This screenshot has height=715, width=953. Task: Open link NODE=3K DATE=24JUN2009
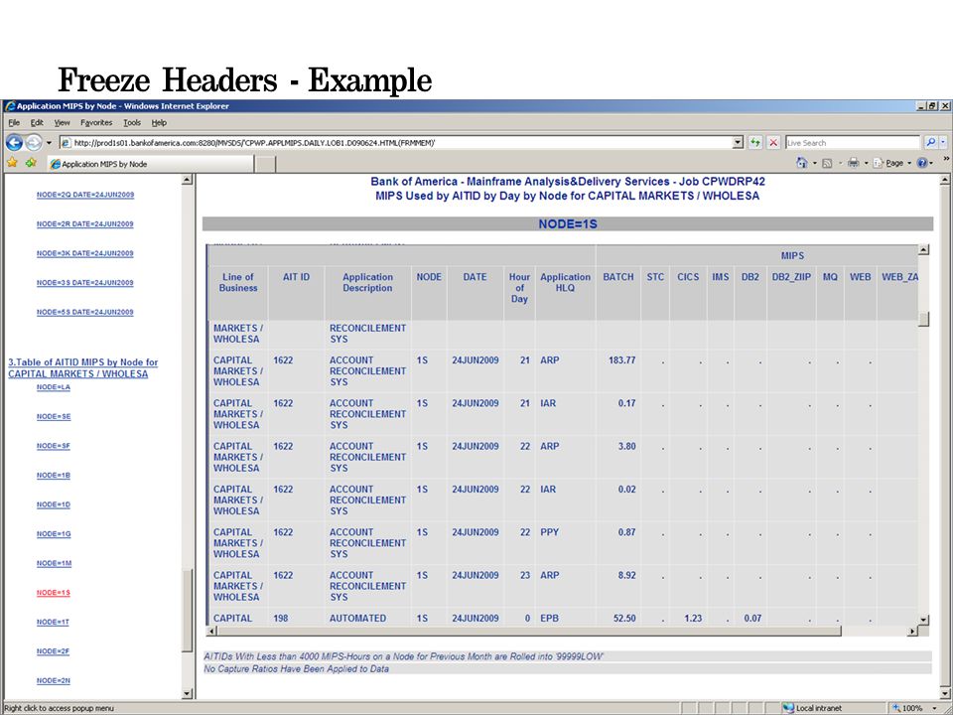[x=85, y=253]
